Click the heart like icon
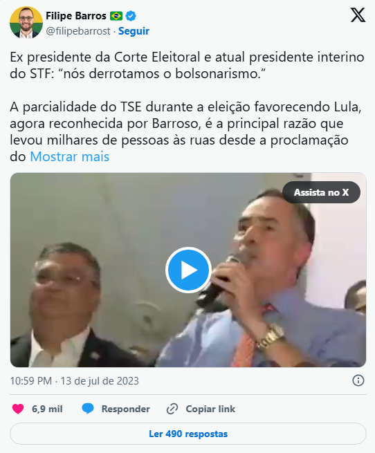The image size is (375, 453). pos(18,409)
